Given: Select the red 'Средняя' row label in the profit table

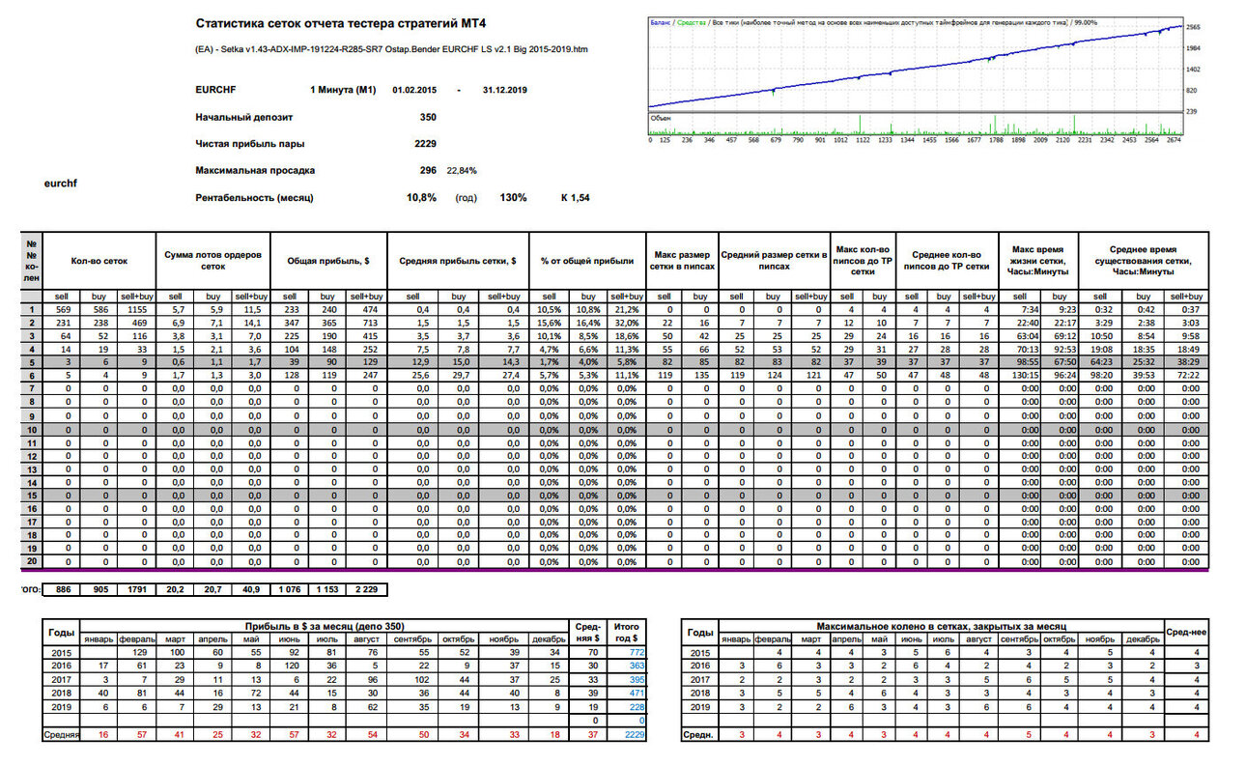Looking at the screenshot, I should (x=60, y=735).
